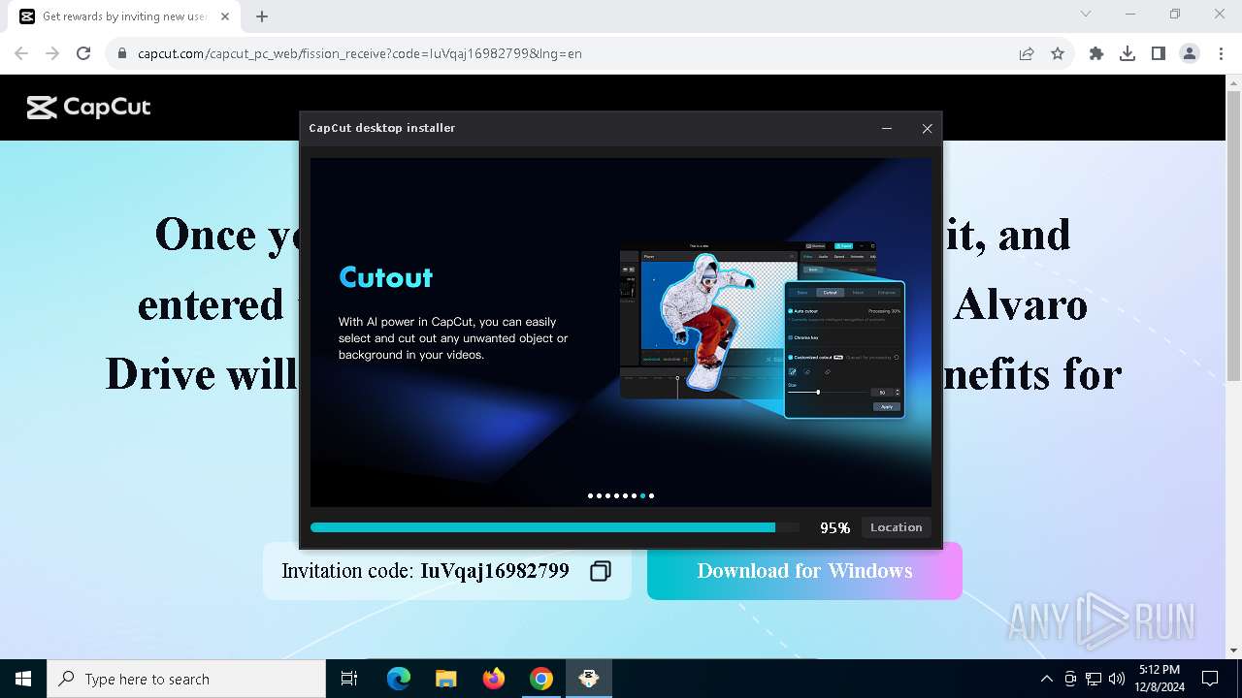Open the tab search chevron dropdown
1242x698 pixels.
coord(1086,14)
